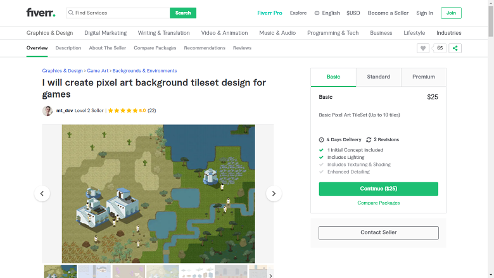This screenshot has width=494, height=278.
Task: Advance thumbnail strip with right chevron
Action: click(x=270, y=275)
